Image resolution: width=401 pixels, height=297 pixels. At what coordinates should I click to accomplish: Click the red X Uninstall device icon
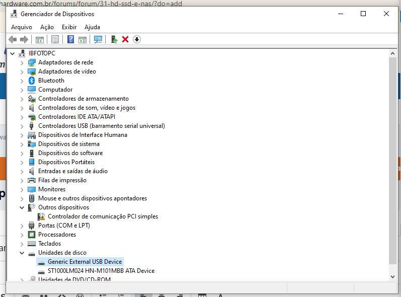[x=125, y=39]
